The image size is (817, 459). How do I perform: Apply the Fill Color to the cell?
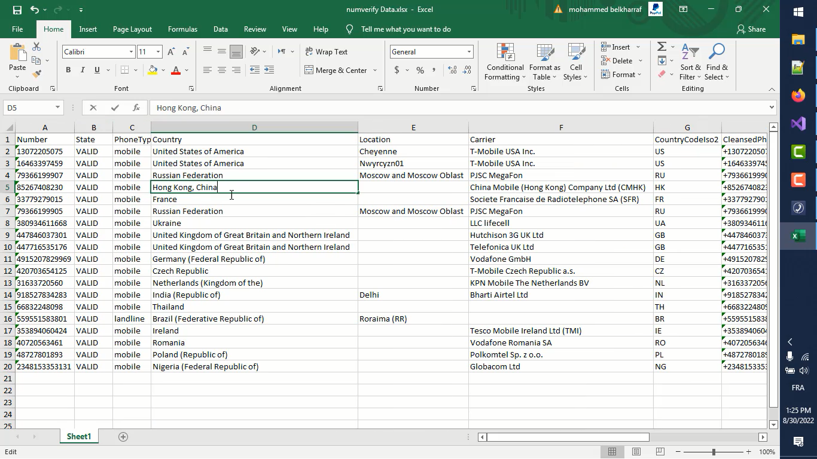153,71
